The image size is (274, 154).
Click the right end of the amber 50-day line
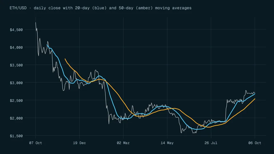(x=255, y=99)
